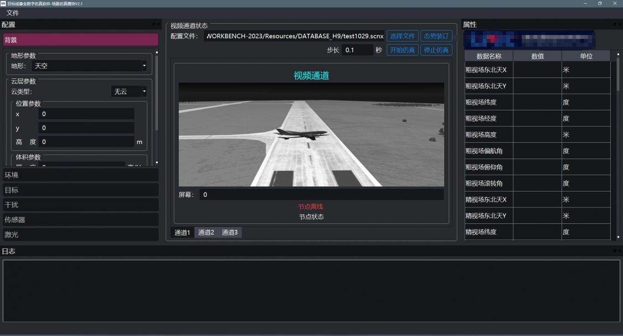Open the 文件 menu
Screen dimensions: 623x336
12,13
